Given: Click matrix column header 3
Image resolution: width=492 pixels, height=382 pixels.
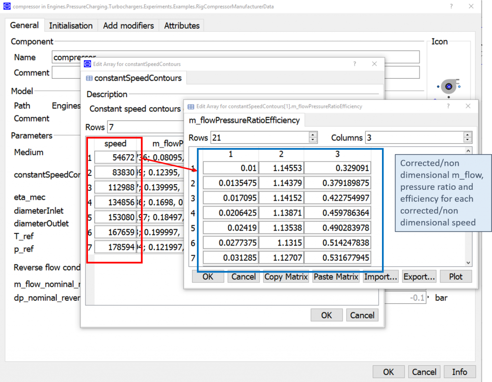Looking at the screenshot, I should (x=338, y=154).
